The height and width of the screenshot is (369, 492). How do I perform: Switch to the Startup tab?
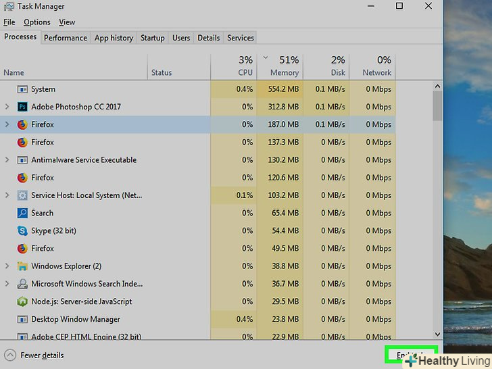click(153, 38)
